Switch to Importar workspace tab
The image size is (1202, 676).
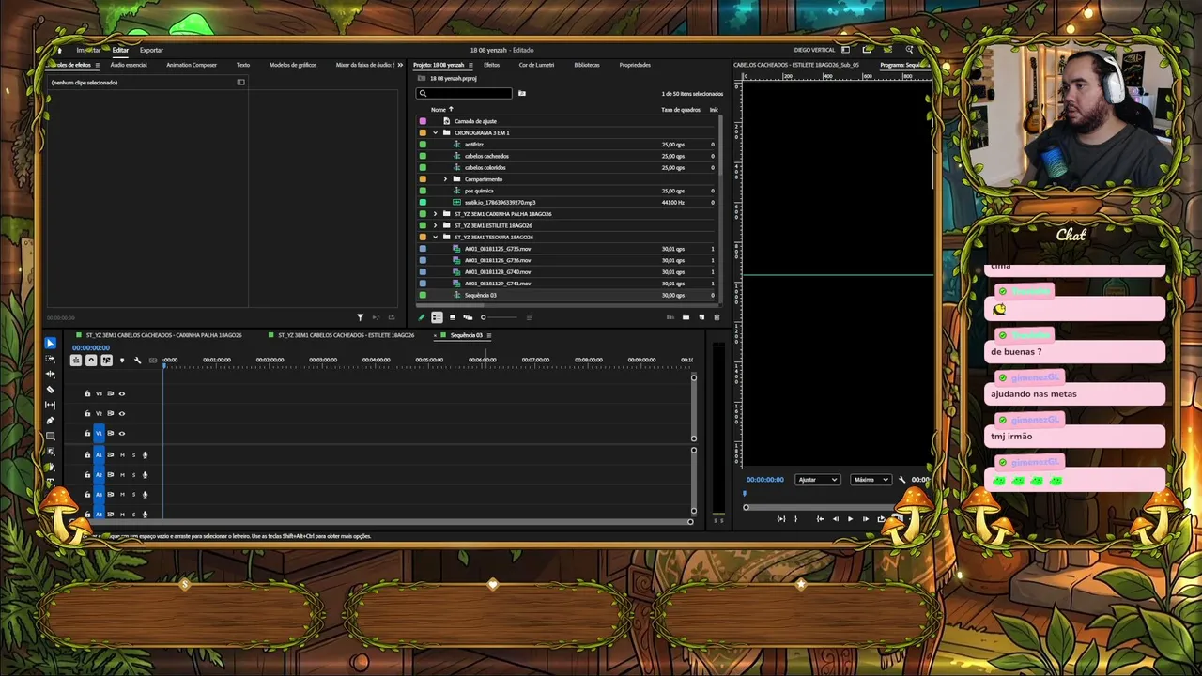(x=88, y=50)
